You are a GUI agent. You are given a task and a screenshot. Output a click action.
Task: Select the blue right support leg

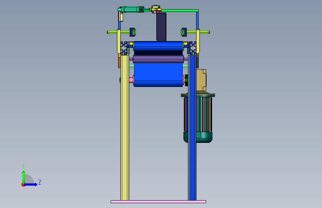pyautogui.click(x=192, y=128)
